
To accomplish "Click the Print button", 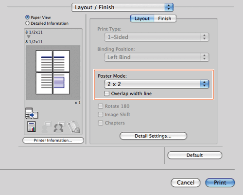I will (220, 183).
